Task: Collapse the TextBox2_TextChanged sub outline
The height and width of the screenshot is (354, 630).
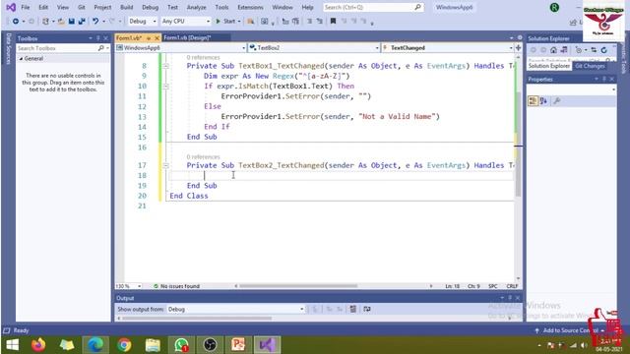Action: tap(166, 165)
